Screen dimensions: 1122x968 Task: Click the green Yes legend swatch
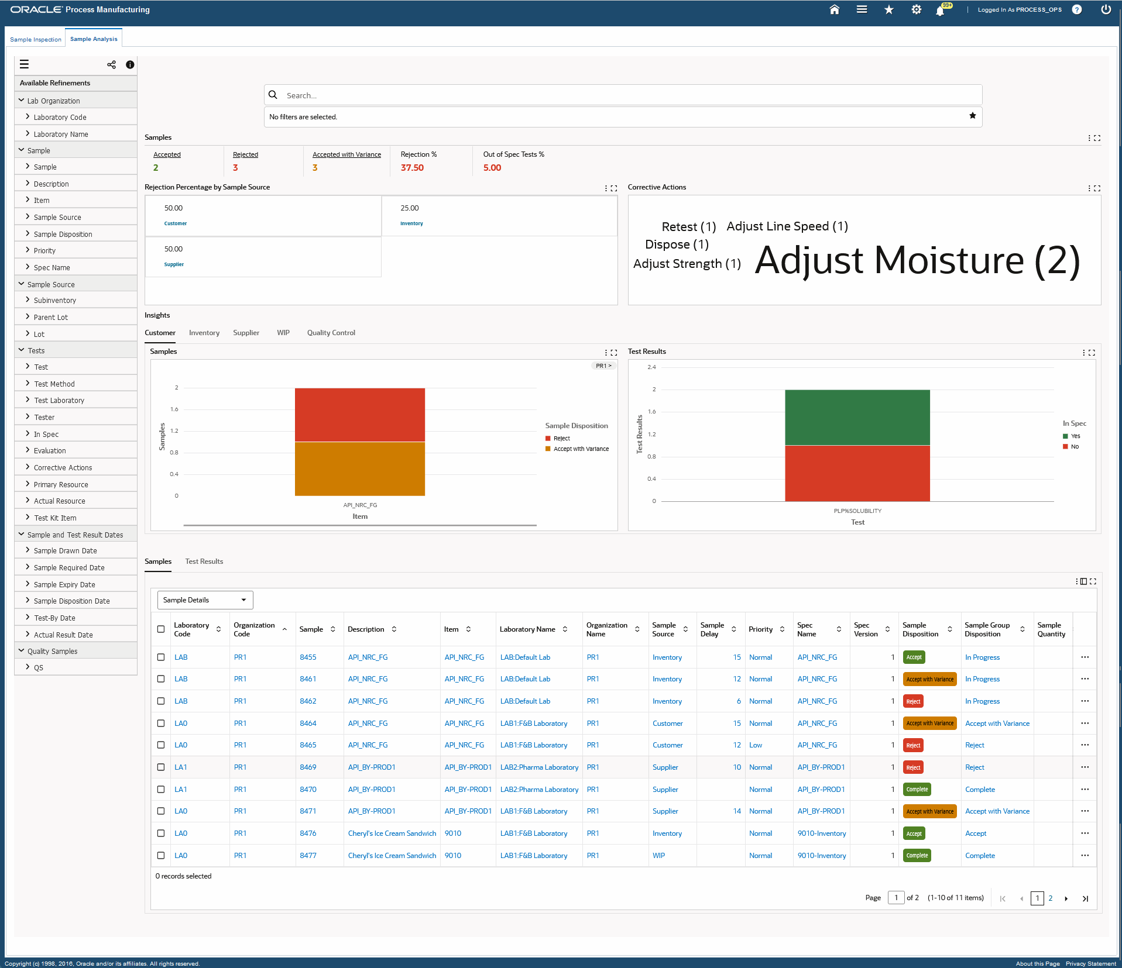[x=1065, y=436]
